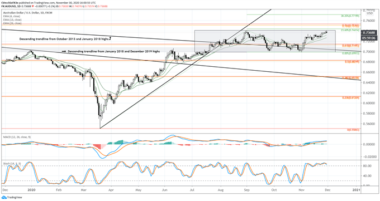Select the EMA (13, close) indicator legend
Image resolution: width=380 pixels, height=201 pixels.
click(x=12, y=20)
